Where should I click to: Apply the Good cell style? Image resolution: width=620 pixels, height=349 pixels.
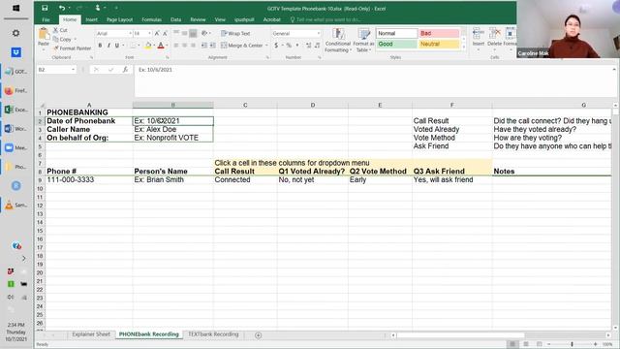tap(396, 44)
